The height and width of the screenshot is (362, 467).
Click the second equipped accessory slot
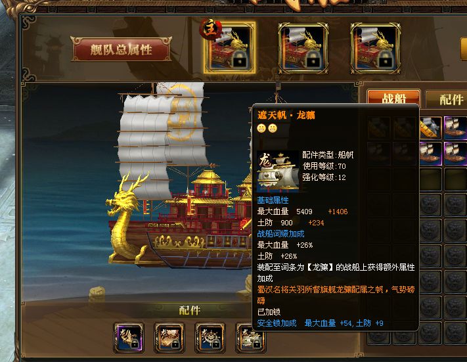tap(169, 338)
